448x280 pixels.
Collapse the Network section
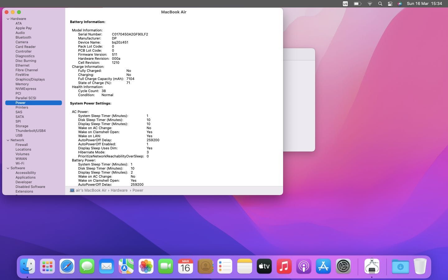pos(8,140)
